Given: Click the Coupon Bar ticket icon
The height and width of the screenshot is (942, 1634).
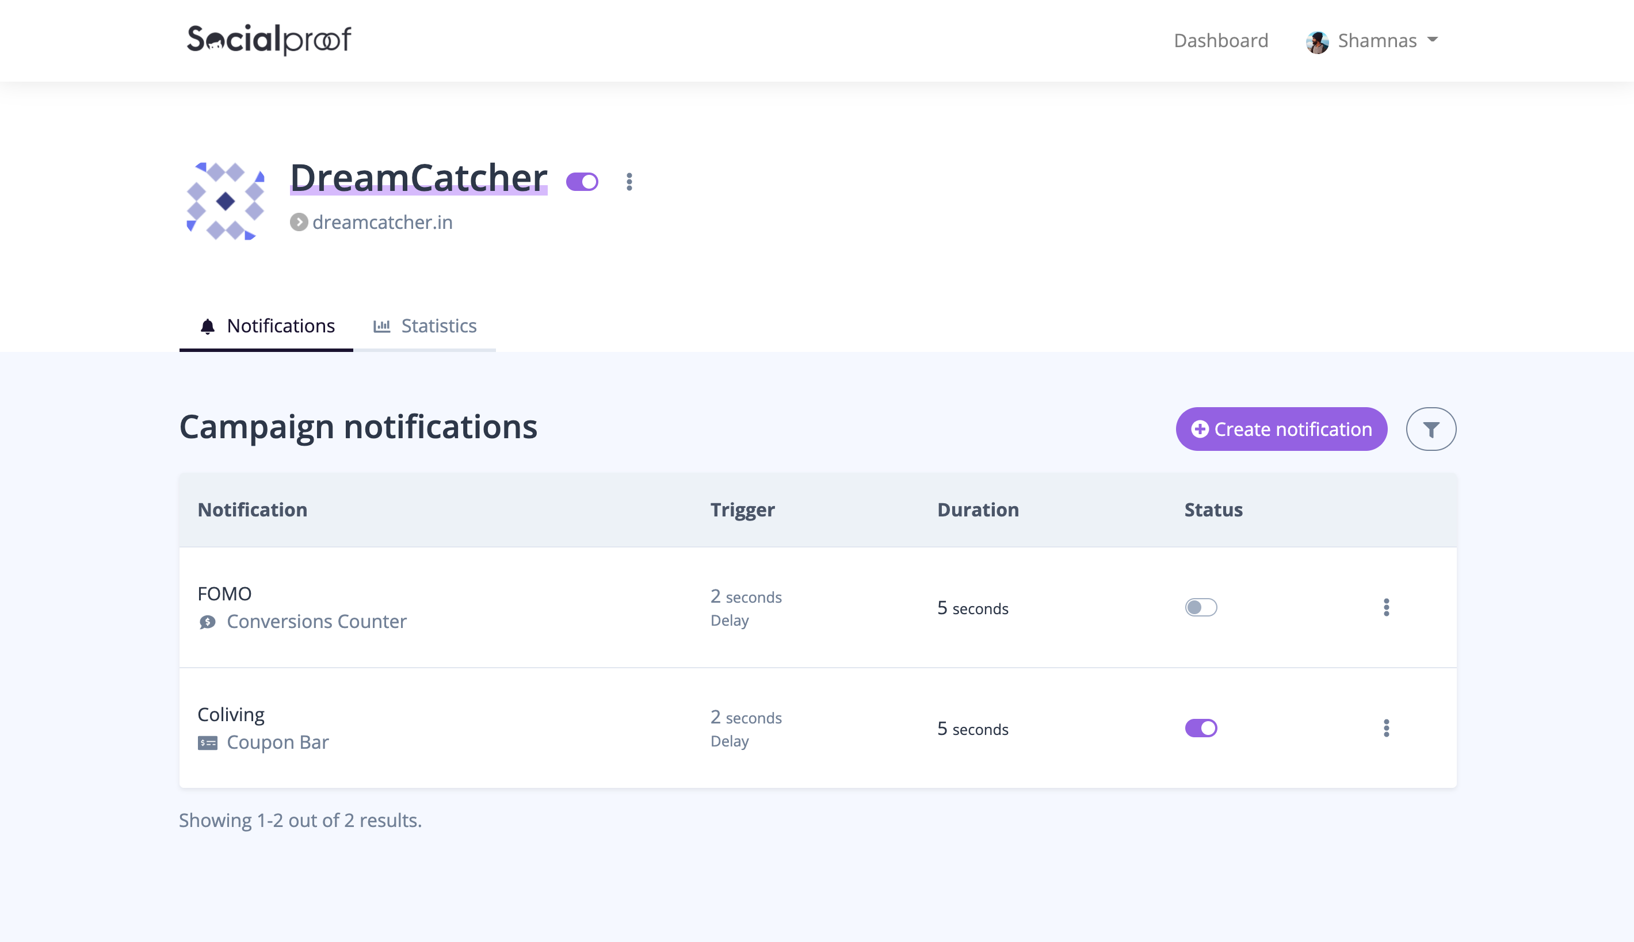Looking at the screenshot, I should click(207, 743).
